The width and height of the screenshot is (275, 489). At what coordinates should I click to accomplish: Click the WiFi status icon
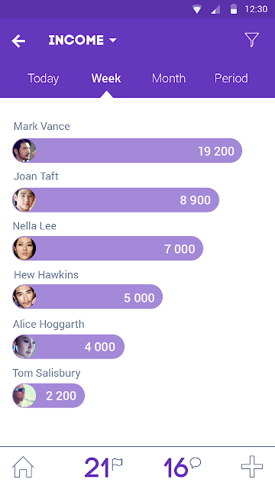[x=197, y=9]
